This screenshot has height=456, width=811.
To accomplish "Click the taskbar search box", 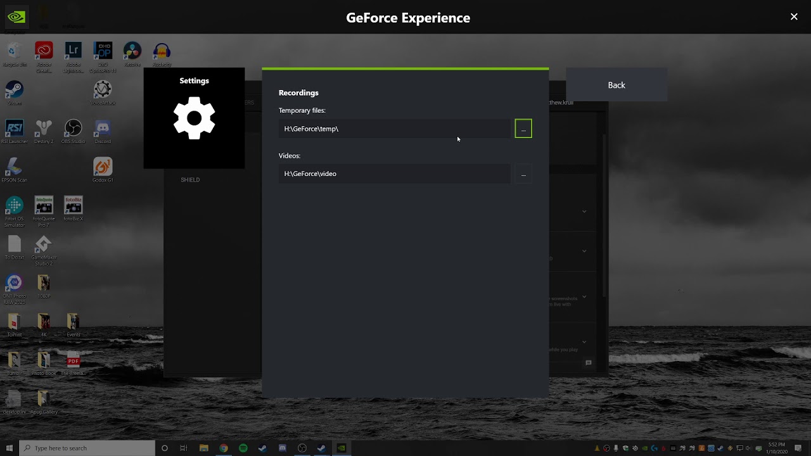I will 87,448.
